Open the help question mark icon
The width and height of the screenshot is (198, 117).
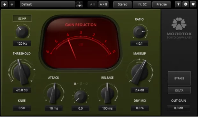pos(178,4)
